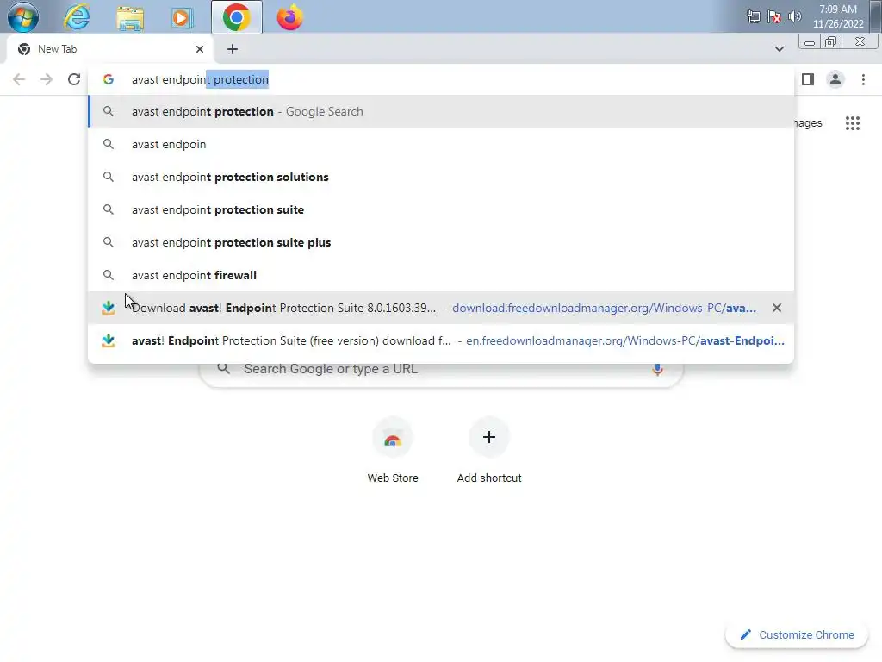Click the Chrome icon in the taskbar

pyautogui.click(x=237, y=17)
